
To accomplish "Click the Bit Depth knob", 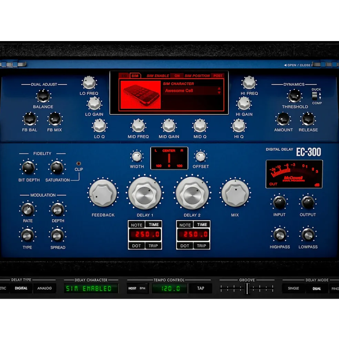I will (28, 168).
